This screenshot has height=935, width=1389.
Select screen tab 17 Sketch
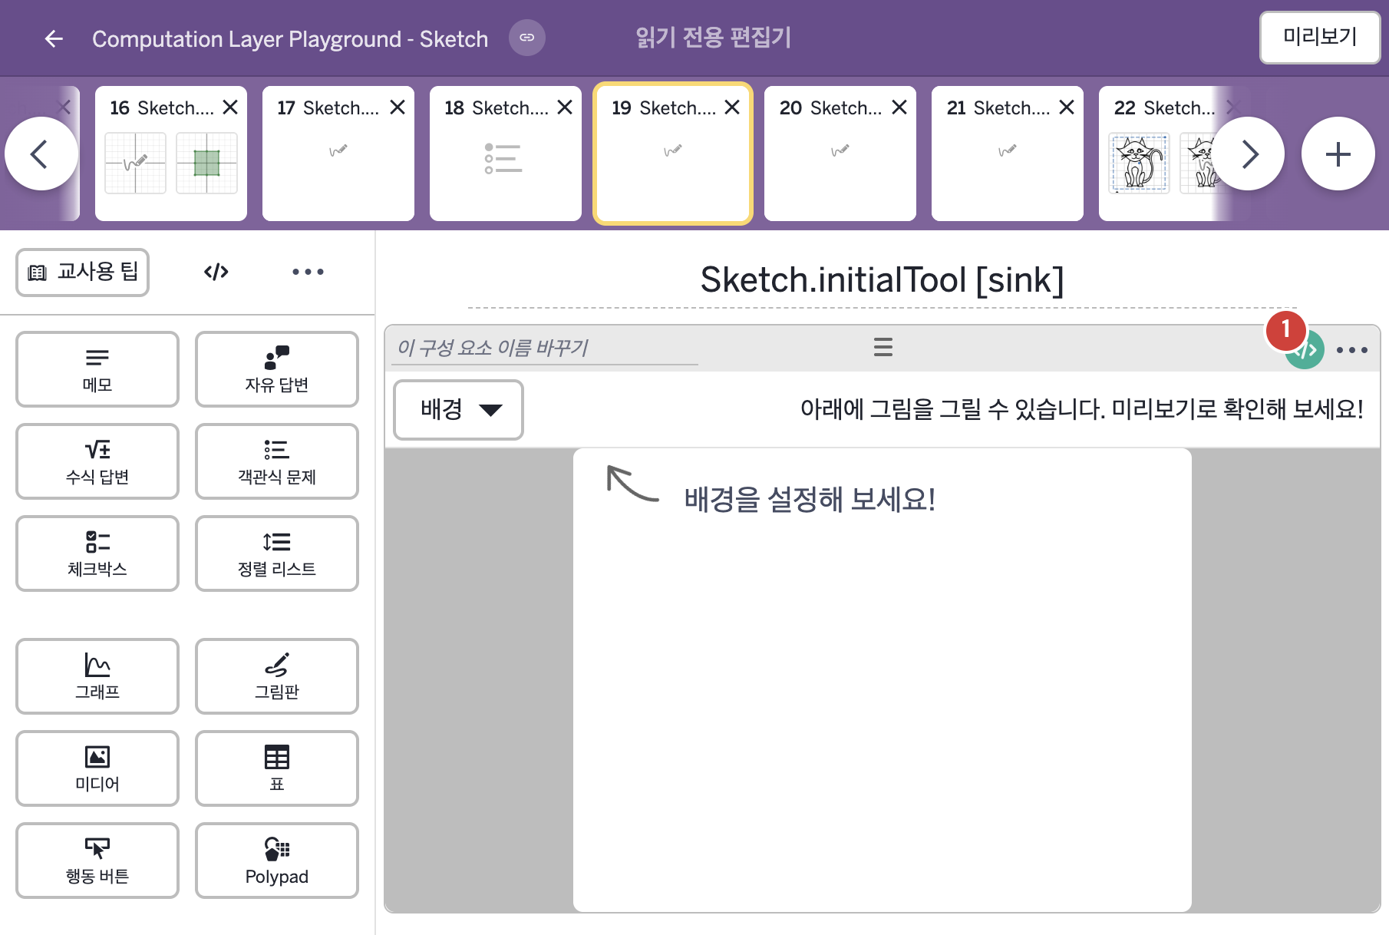point(338,154)
